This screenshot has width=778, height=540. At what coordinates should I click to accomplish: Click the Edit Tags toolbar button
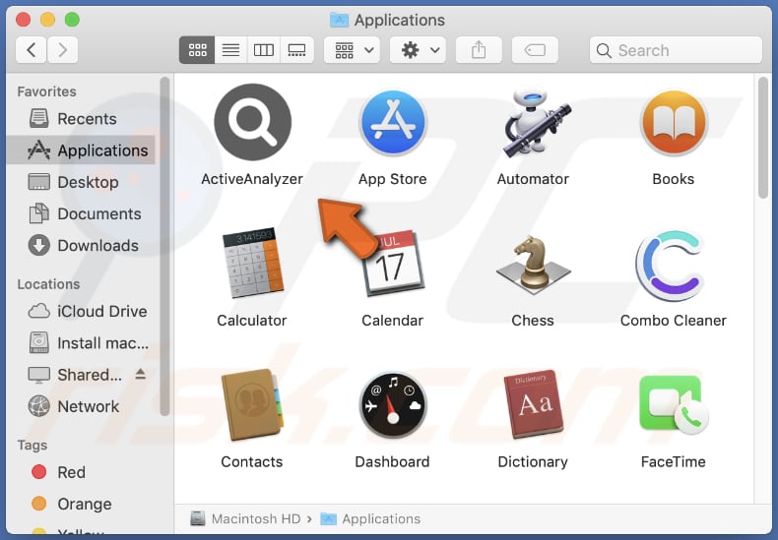535,50
